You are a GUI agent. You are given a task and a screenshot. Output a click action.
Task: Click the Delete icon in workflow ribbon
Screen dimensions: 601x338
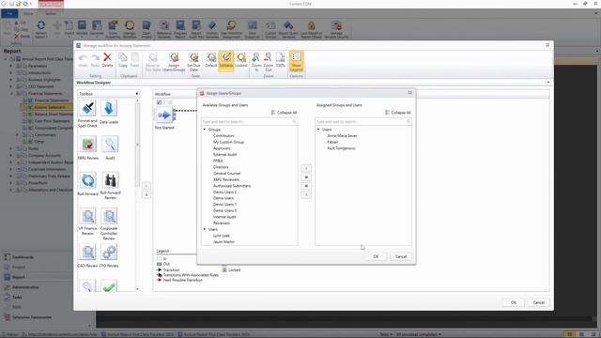point(107,60)
